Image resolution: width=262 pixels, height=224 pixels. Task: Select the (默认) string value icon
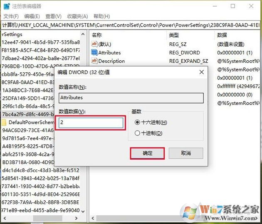point(94,44)
